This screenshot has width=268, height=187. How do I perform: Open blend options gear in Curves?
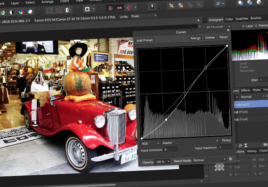pyautogui.click(x=230, y=159)
